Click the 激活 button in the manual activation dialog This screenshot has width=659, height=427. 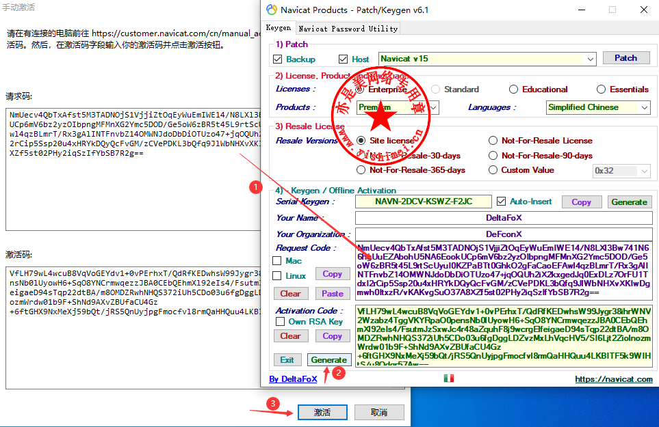322,413
